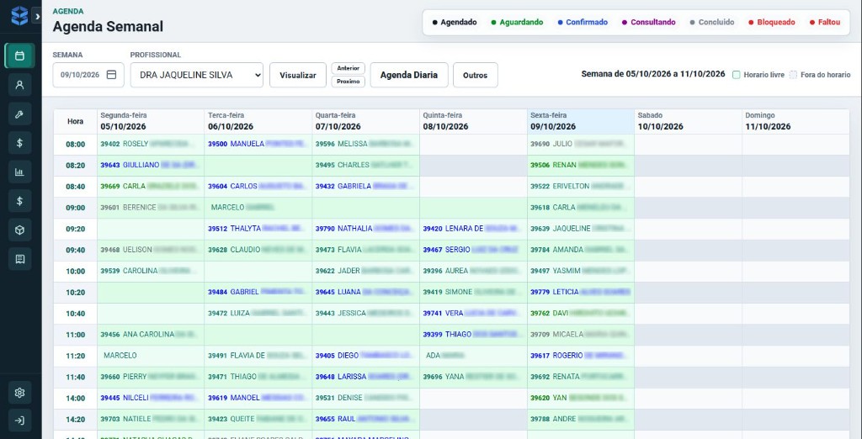Open the Agenda calendar sidebar icon
Viewport: 862px width, 439px height.
pos(20,56)
